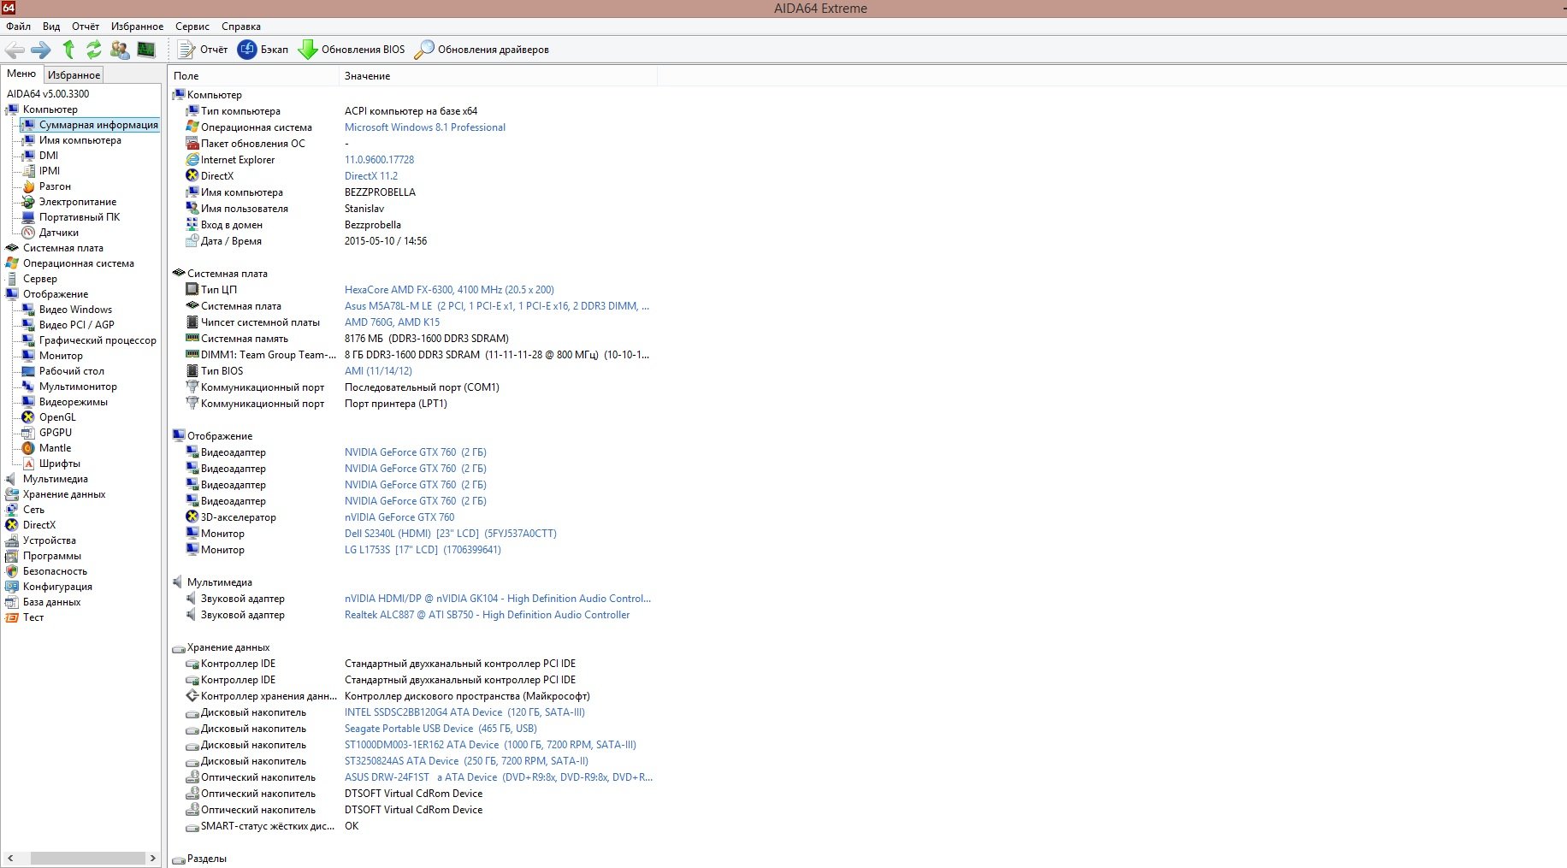Click the LG L1753S monitor link
Screen dimensions: 1567x868
click(423, 550)
